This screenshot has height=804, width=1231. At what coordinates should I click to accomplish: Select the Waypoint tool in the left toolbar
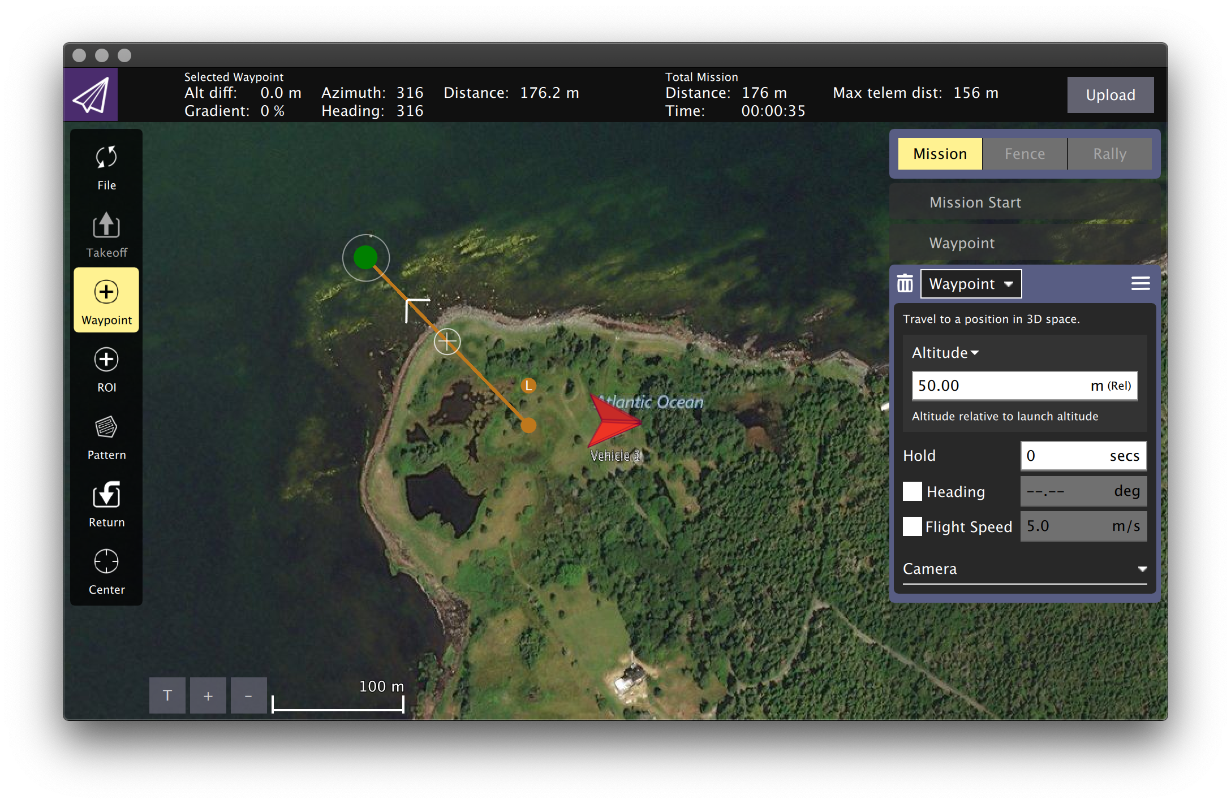106,300
